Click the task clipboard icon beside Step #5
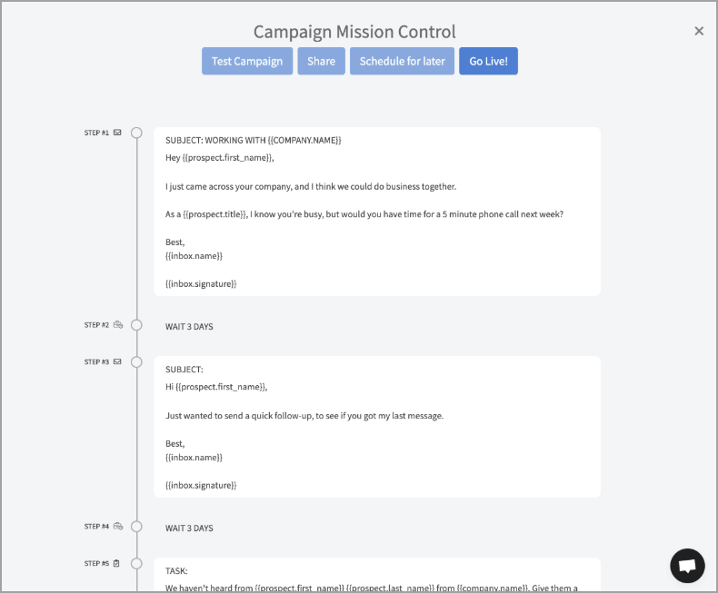Screen dimensions: 718x593 click(117, 563)
